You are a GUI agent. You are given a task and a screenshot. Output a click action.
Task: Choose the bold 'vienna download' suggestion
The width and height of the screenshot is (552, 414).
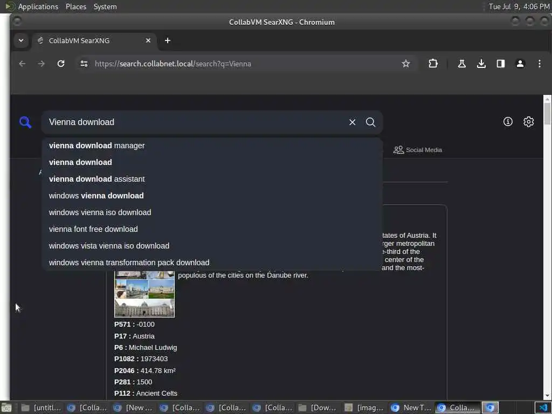tap(212, 162)
